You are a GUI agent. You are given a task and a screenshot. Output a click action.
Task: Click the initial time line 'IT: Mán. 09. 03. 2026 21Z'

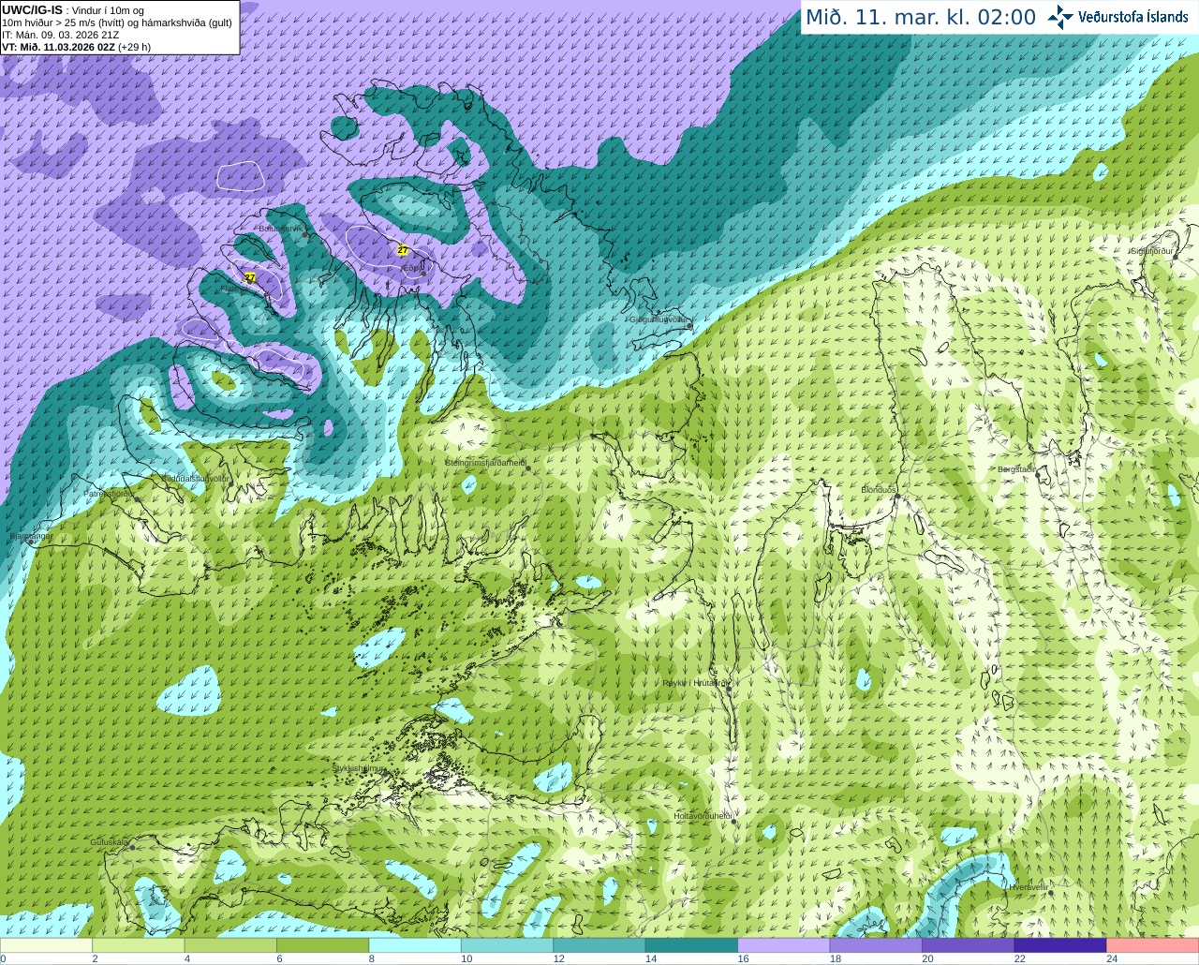(60, 34)
